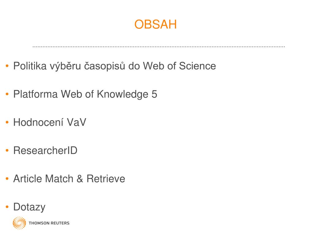Click the dotted divider line under the title
314x235 pixels.
click(159, 47)
